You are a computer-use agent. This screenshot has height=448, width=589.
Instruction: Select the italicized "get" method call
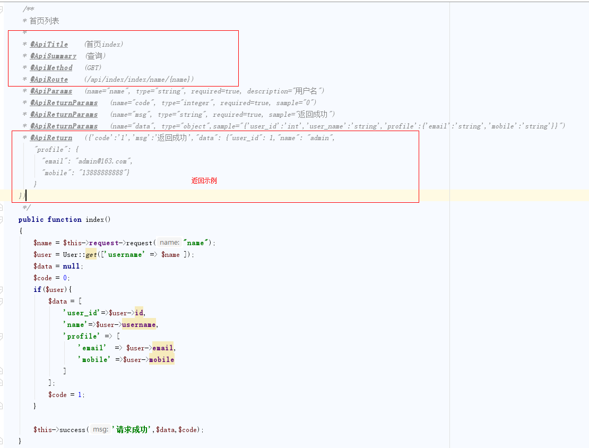(x=91, y=254)
